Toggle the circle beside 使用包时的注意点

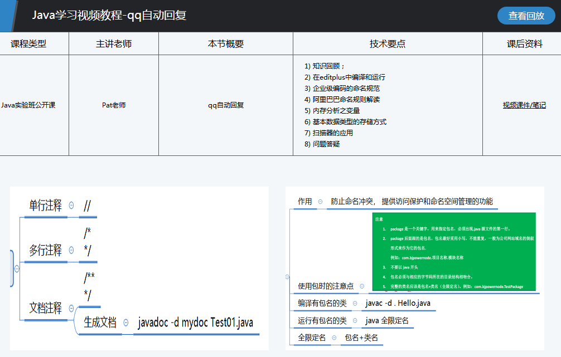coord(362,286)
